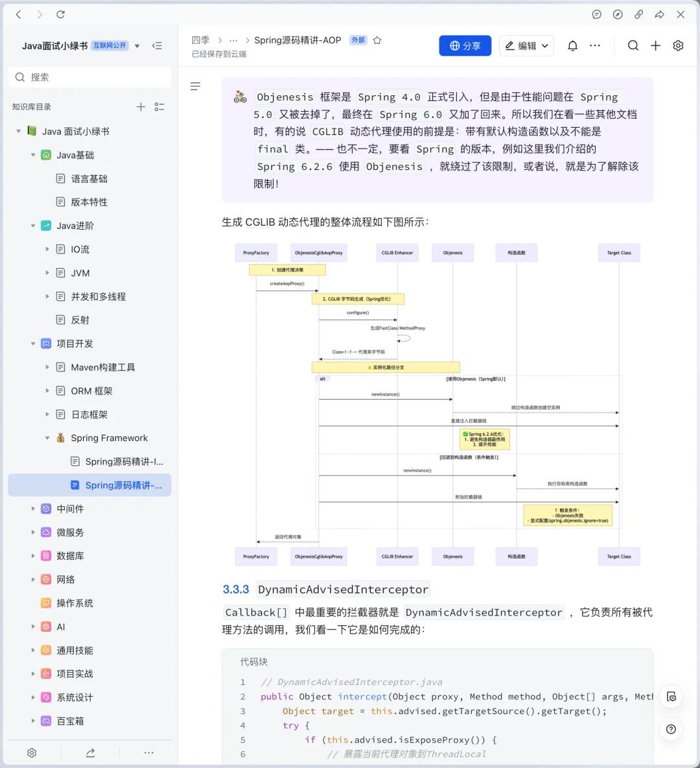Select the 四季 breadcrumb item
The height and width of the screenshot is (768, 700).
click(x=201, y=40)
